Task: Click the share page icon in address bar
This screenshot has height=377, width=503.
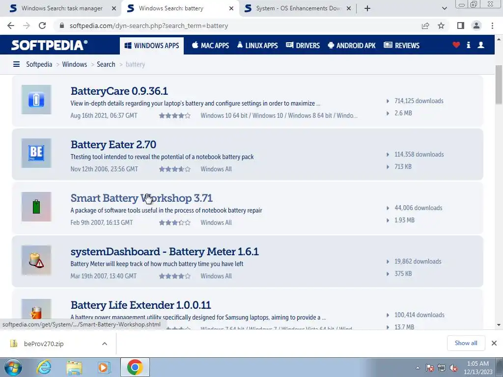Action: coord(425,26)
